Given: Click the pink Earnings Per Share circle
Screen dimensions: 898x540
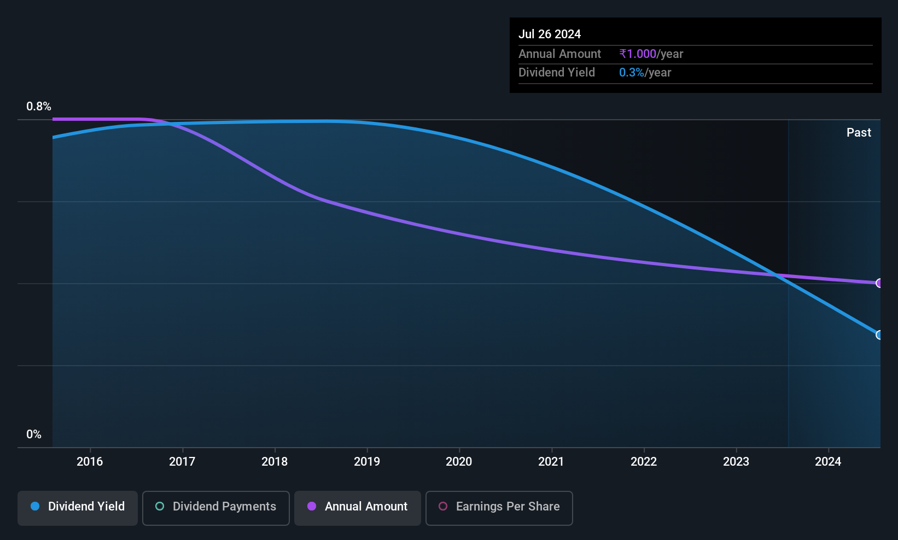Looking at the screenshot, I should coord(443,506).
